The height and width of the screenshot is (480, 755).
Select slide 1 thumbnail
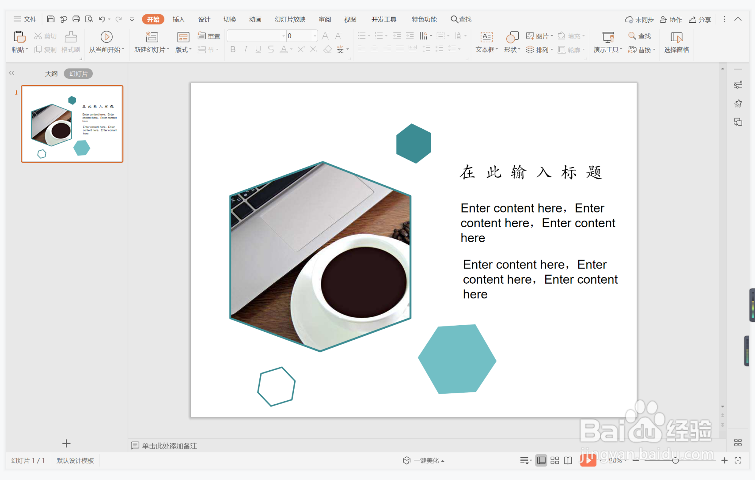(72, 124)
